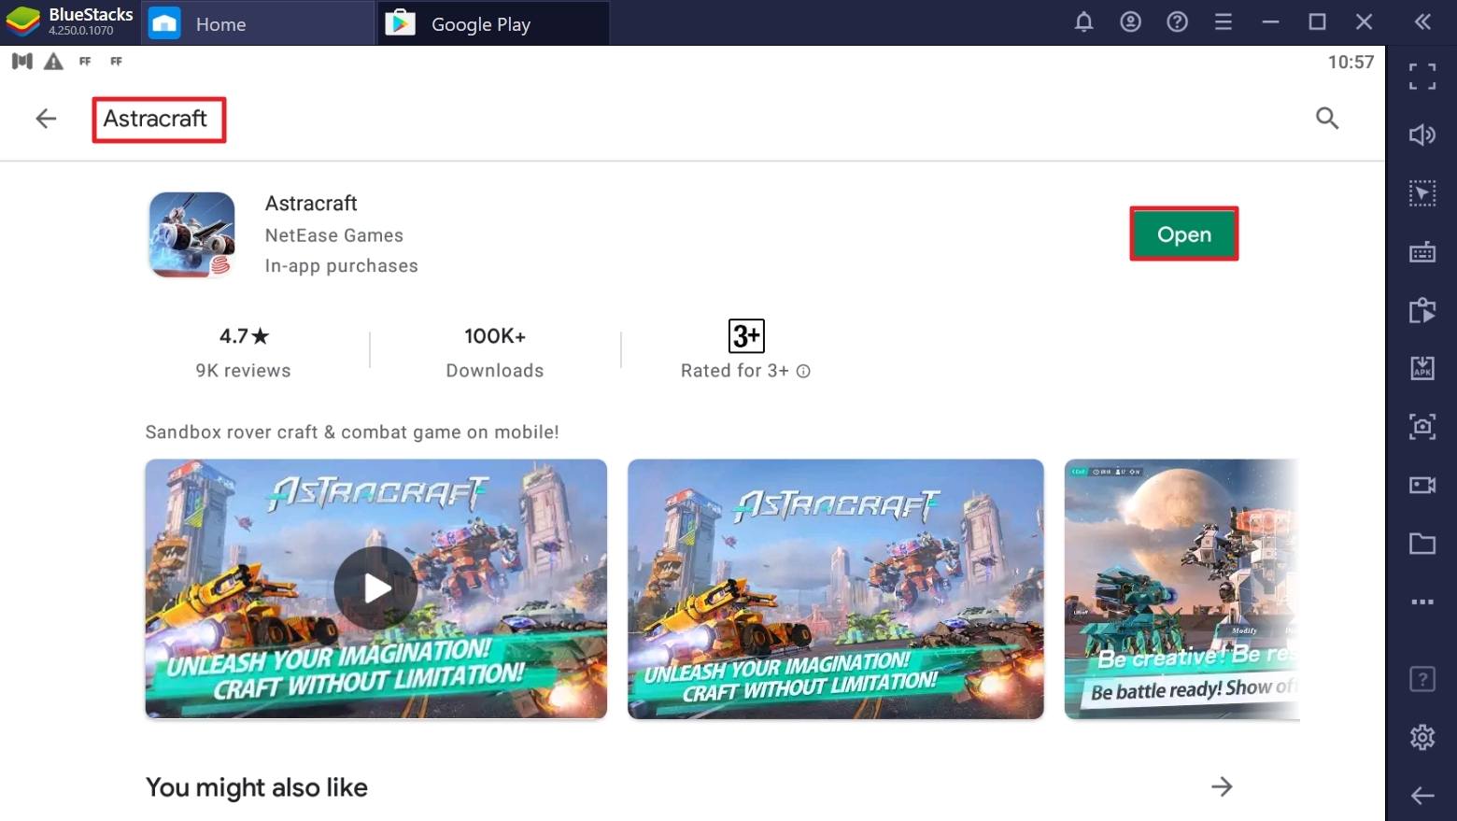Open the BlueStacks hamburger menu
The height and width of the screenshot is (821, 1457).
pyautogui.click(x=1224, y=21)
